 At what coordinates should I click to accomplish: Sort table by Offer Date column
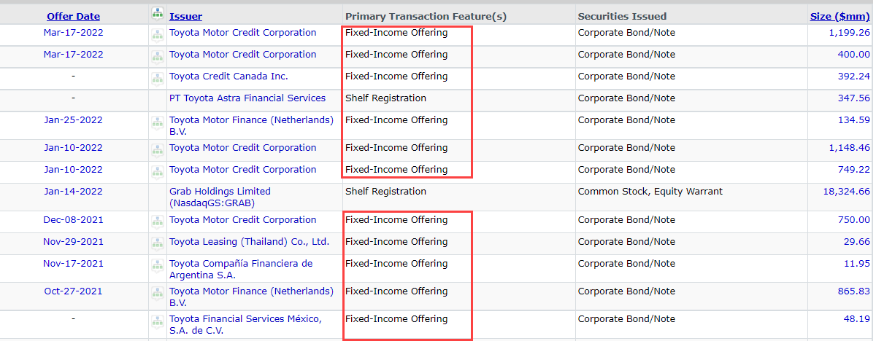[x=73, y=16]
